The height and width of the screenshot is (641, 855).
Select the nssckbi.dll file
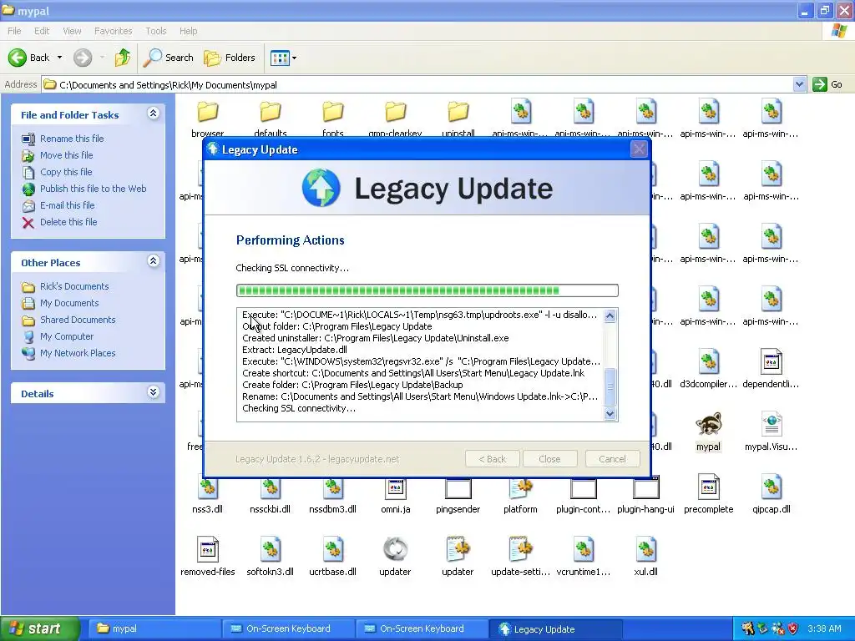click(270, 495)
